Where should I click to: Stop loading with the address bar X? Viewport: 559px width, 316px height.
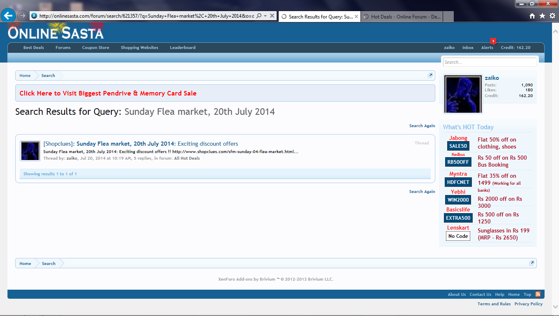pyautogui.click(x=272, y=16)
